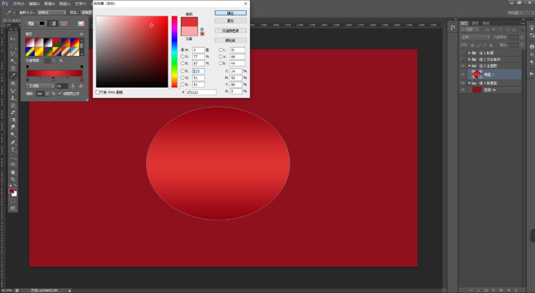This screenshot has width=535, height=293.
Task: Open the 编辑 menu
Action: pos(34,4)
